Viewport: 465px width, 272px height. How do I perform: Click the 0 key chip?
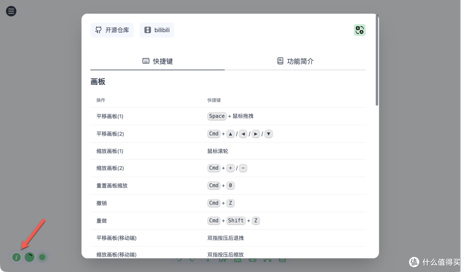pos(230,185)
